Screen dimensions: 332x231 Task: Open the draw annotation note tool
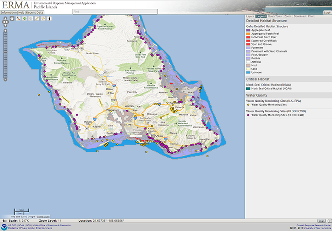click(43, 18)
